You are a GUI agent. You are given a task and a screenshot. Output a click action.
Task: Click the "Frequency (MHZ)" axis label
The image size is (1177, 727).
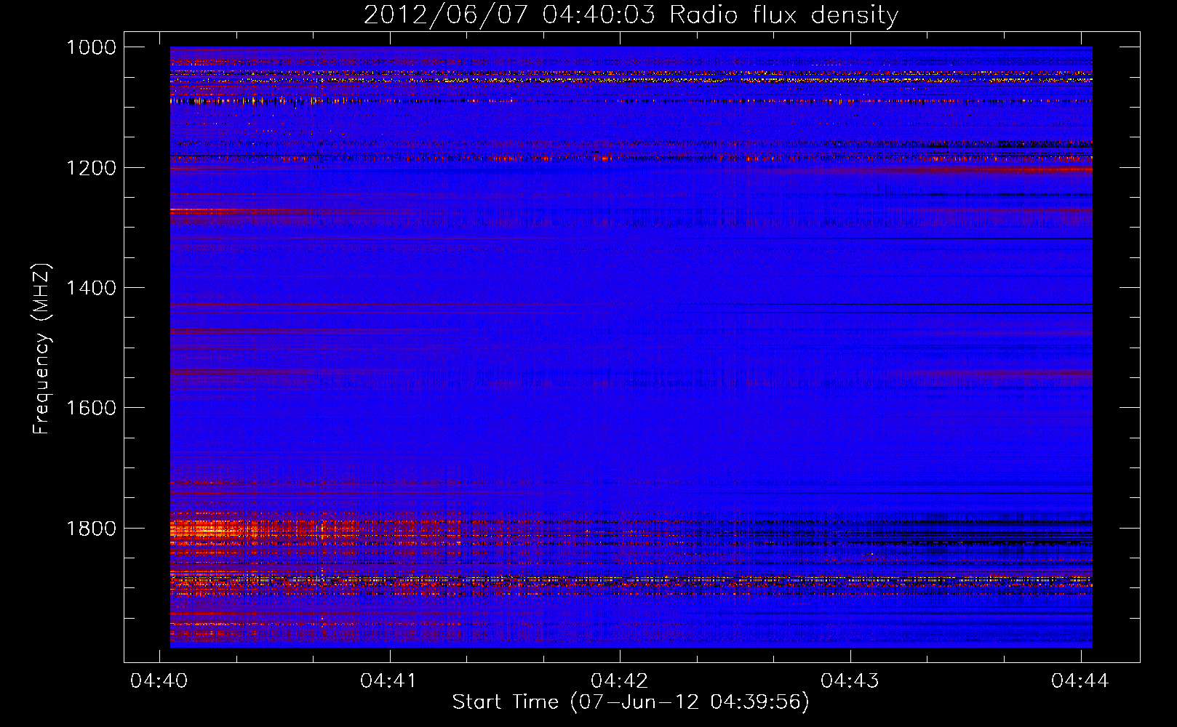pos(41,349)
